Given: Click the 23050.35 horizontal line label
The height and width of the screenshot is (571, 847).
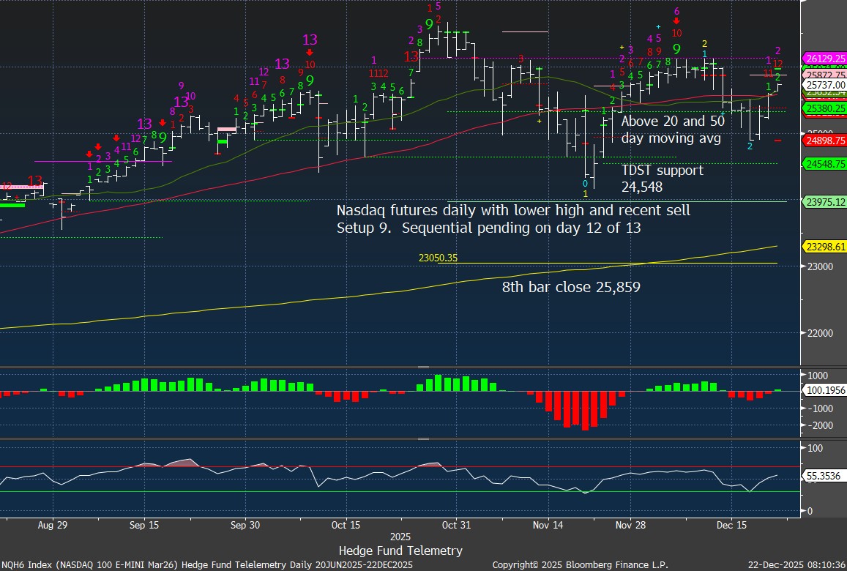Looking at the screenshot, I should [x=438, y=258].
